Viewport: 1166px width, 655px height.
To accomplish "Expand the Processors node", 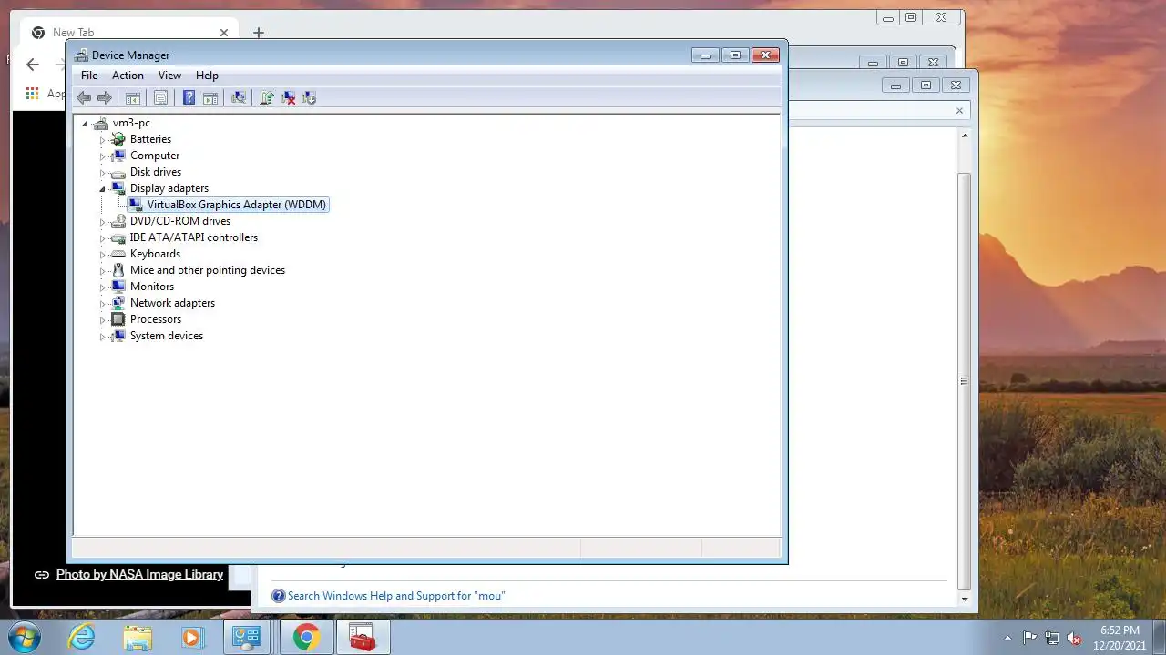I will (x=102, y=320).
